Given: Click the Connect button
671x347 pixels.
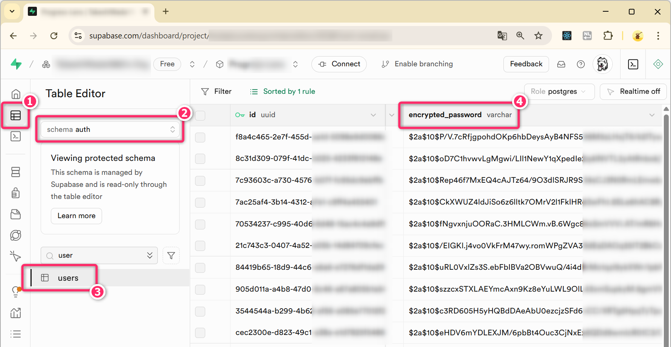Looking at the screenshot, I should [339, 64].
